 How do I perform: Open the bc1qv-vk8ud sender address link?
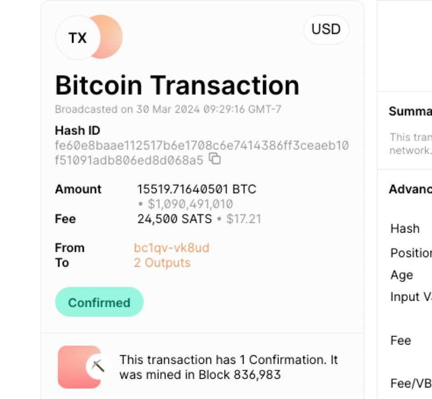pyautogui.click(x=171, y=248)
